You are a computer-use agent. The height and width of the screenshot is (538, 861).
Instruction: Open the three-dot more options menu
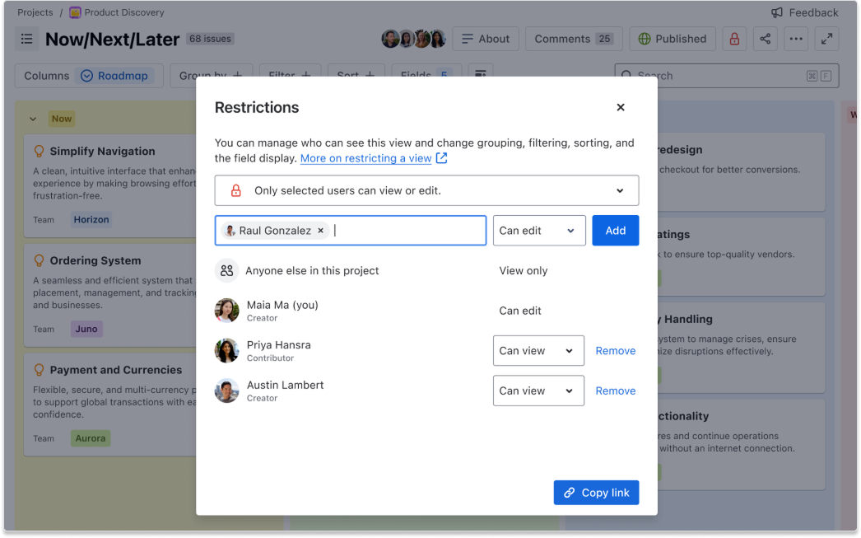pyautogui.click(x=795, y=38)
